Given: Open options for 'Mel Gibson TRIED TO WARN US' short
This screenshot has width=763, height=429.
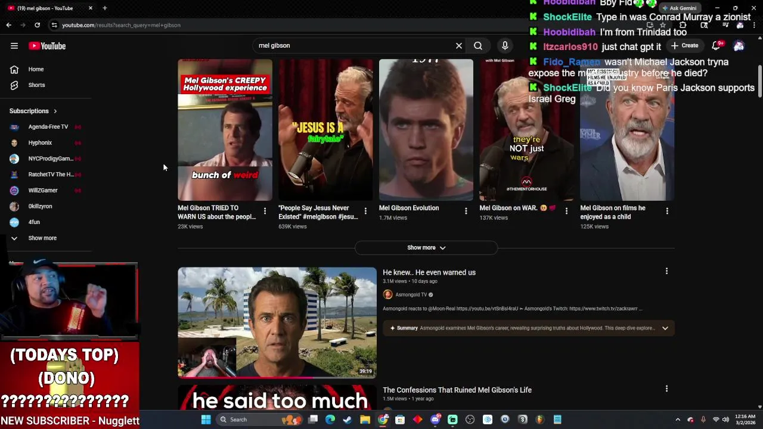Looking at the screenshot, I should 265,211.
